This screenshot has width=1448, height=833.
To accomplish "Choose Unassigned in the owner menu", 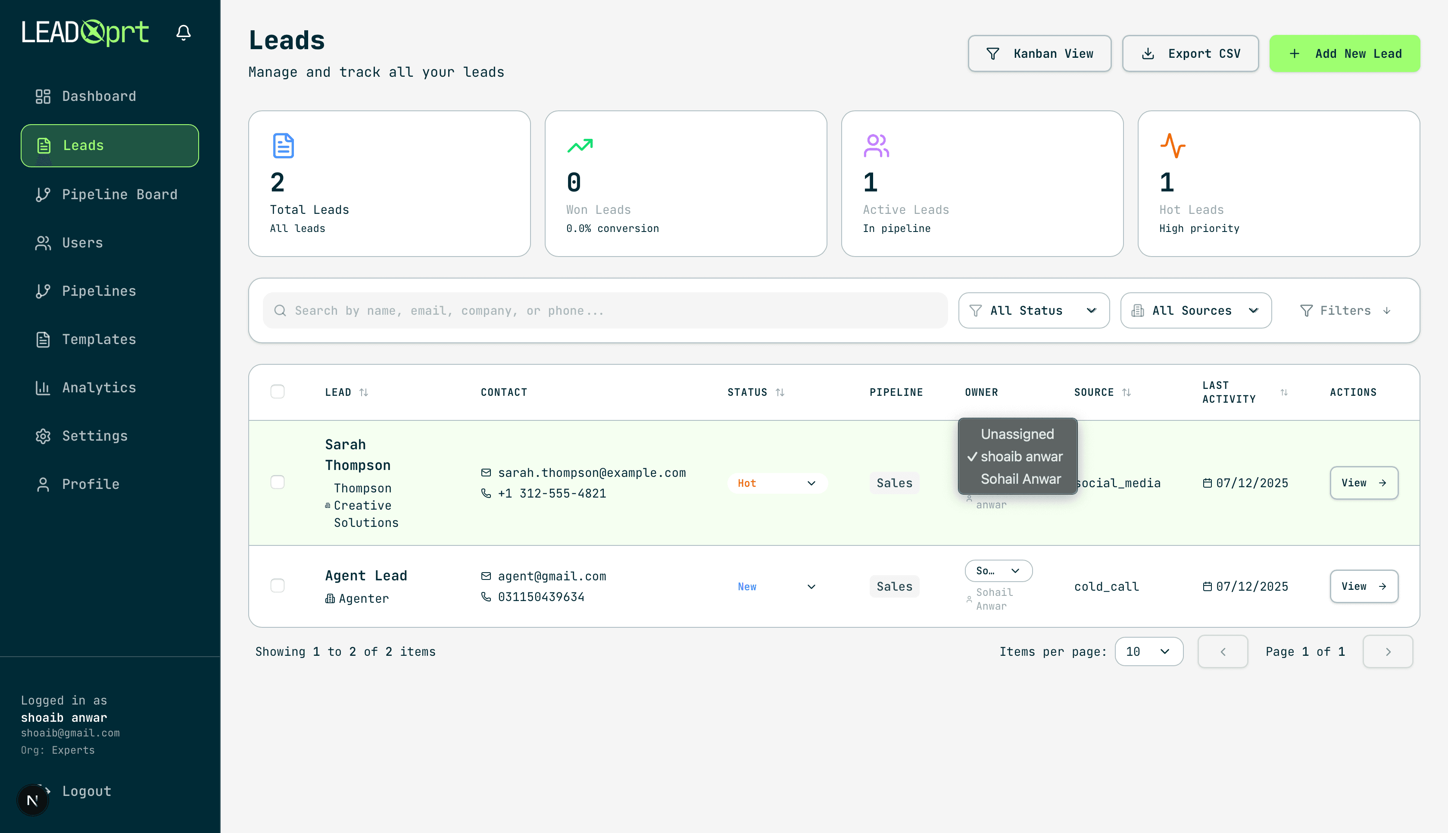I will [1017, 434].
